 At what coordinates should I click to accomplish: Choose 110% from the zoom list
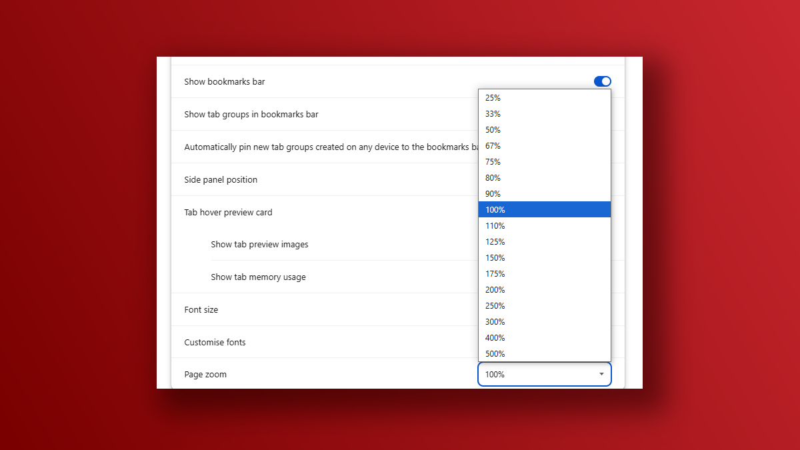[x=544, y=226]
